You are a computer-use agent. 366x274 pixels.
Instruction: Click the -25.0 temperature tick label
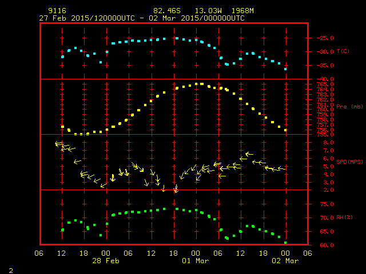325,38
